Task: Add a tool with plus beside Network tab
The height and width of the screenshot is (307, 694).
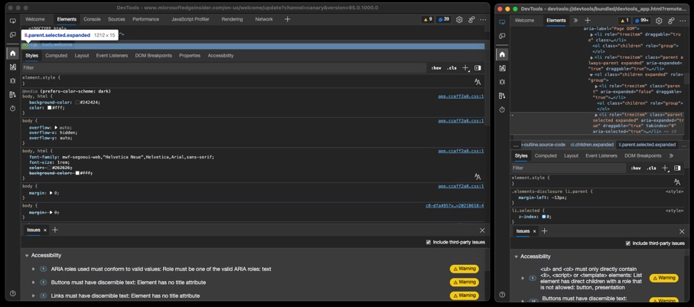Action: pos(288,19)
